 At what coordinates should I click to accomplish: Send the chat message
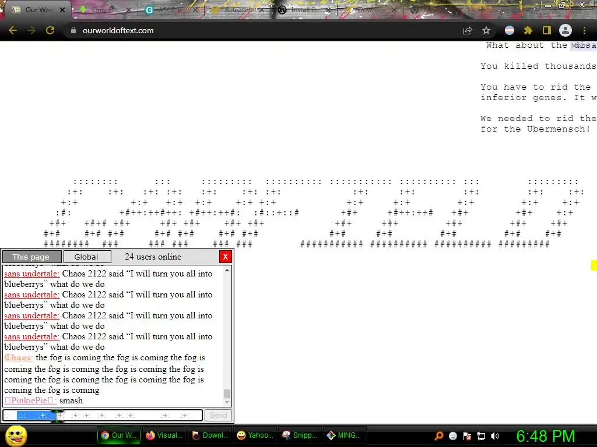click(x=218, y=415)
